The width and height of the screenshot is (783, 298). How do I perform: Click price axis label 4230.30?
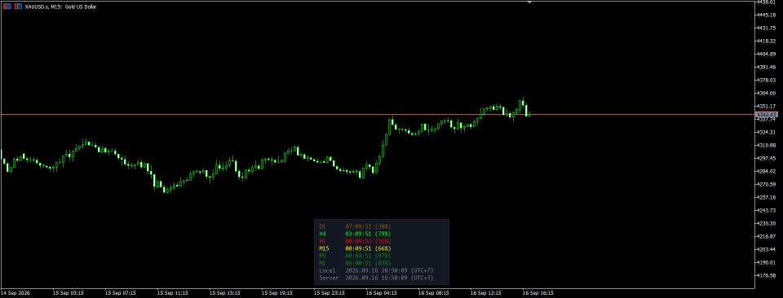(x=767, y=223)
